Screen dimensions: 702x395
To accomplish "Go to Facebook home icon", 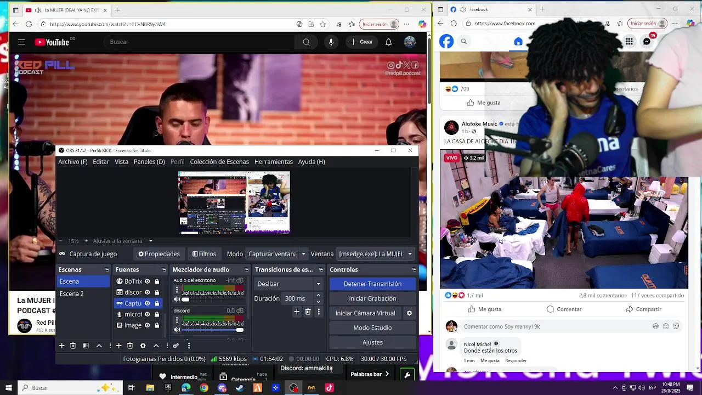I will coord(518,42).
